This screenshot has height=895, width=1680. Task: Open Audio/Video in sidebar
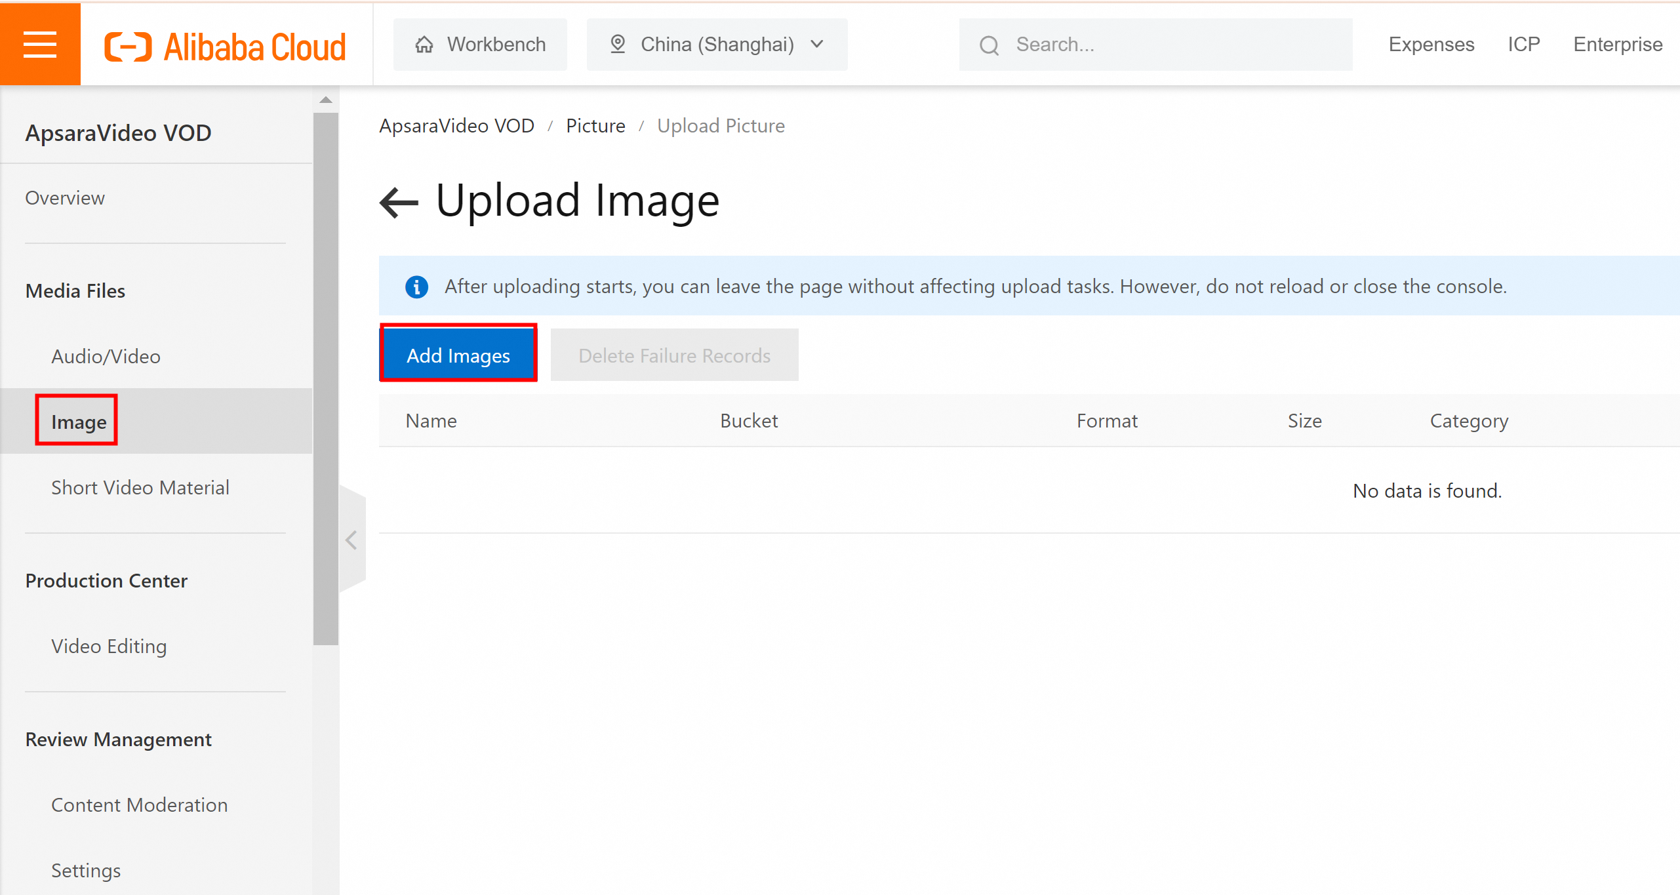coord(106,356)
